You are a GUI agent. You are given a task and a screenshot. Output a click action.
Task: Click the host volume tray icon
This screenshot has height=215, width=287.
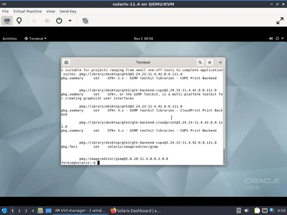(247, 211)
